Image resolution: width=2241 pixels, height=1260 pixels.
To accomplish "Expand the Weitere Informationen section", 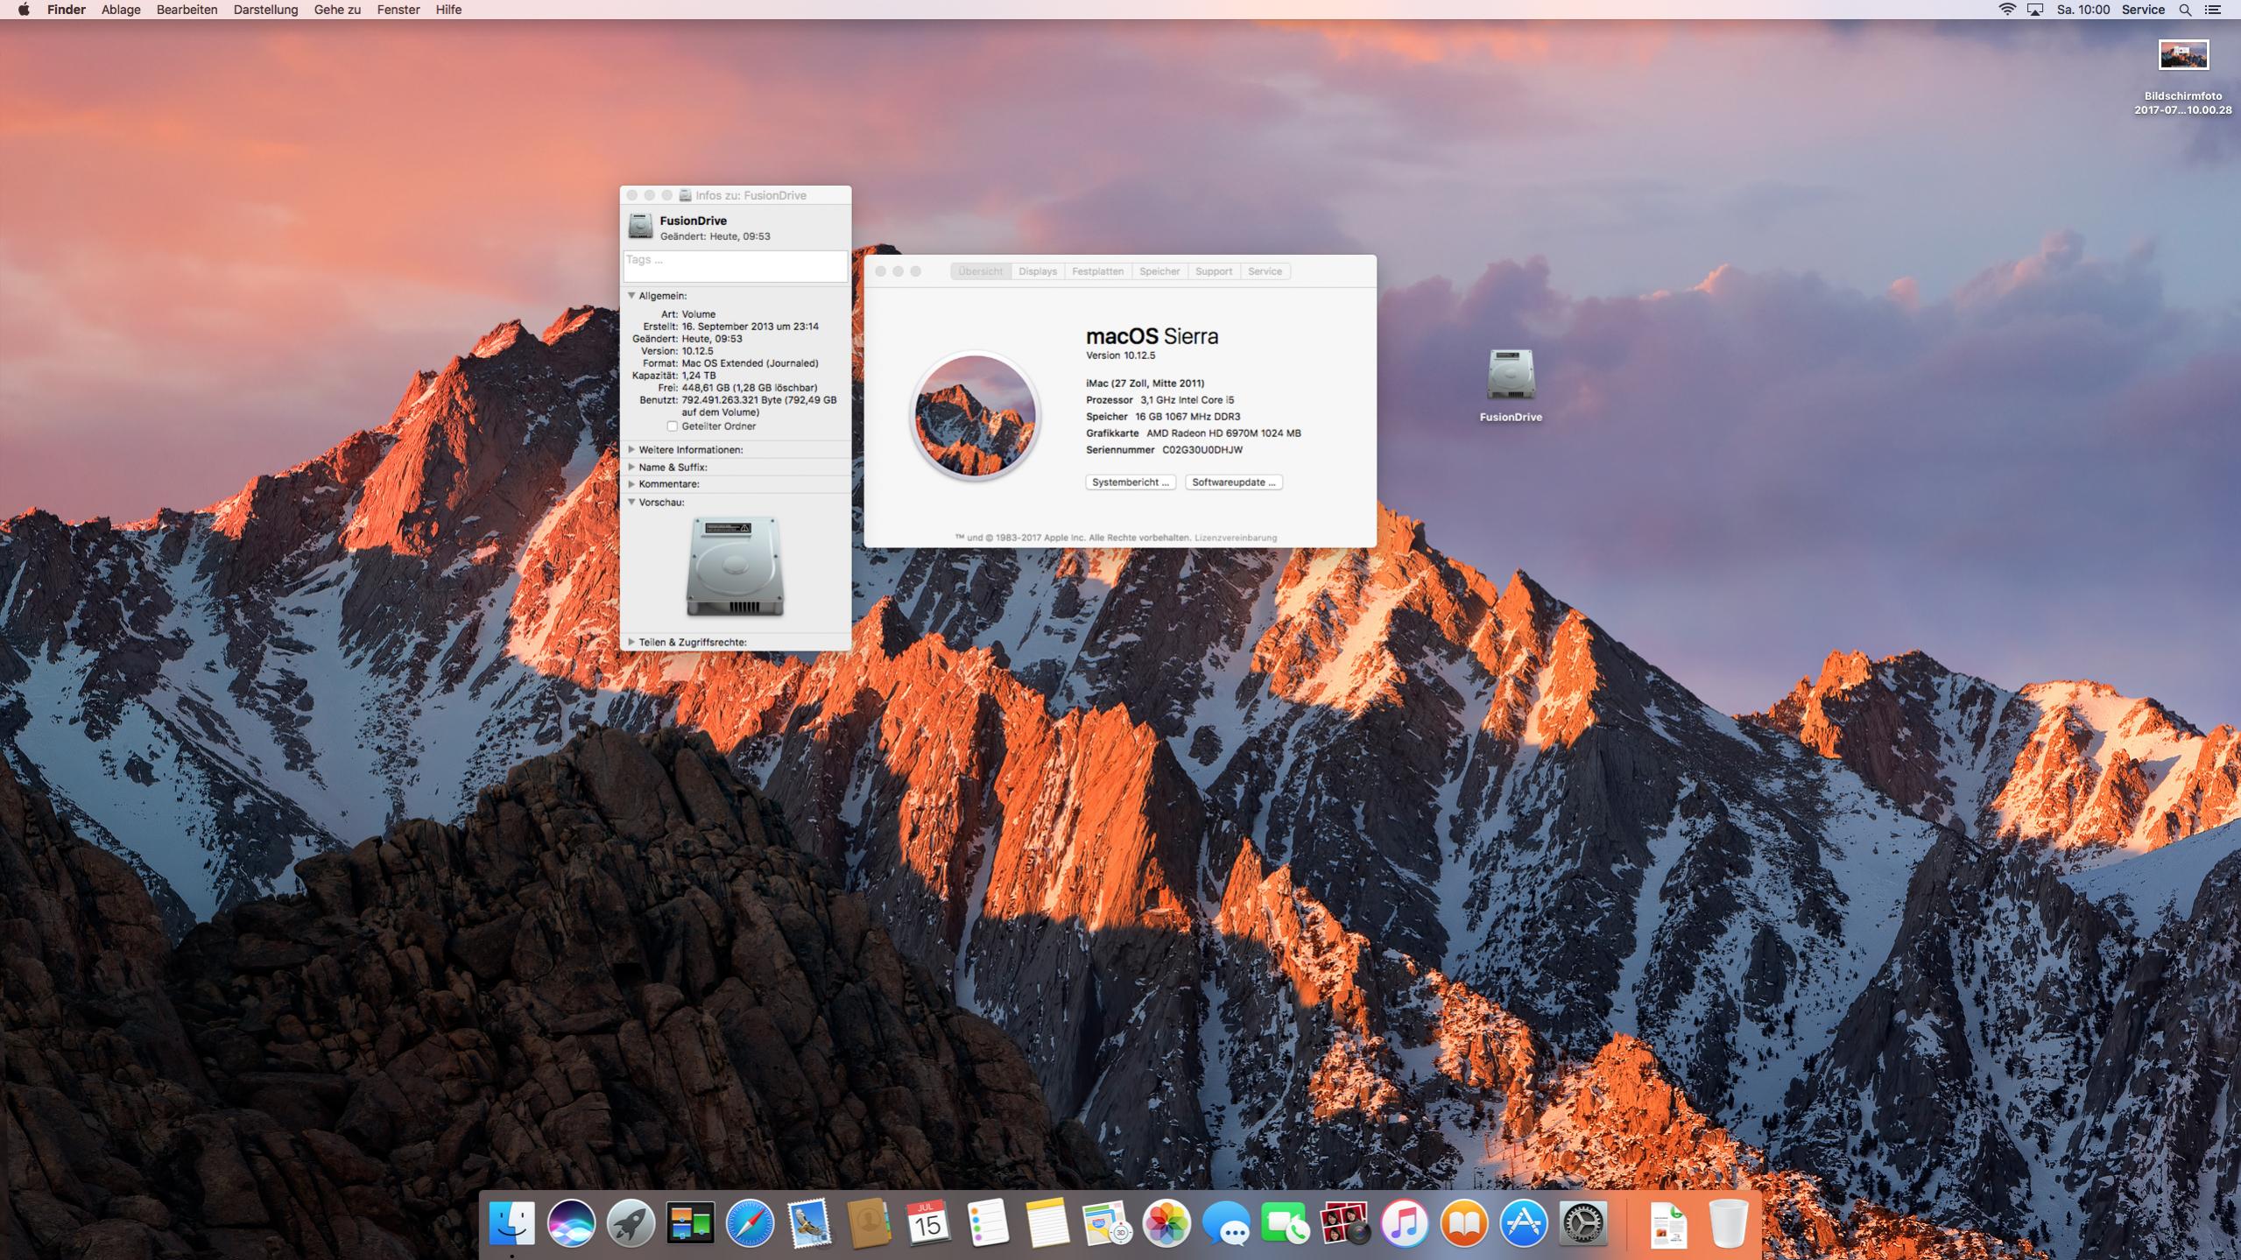I will point(631,449).
